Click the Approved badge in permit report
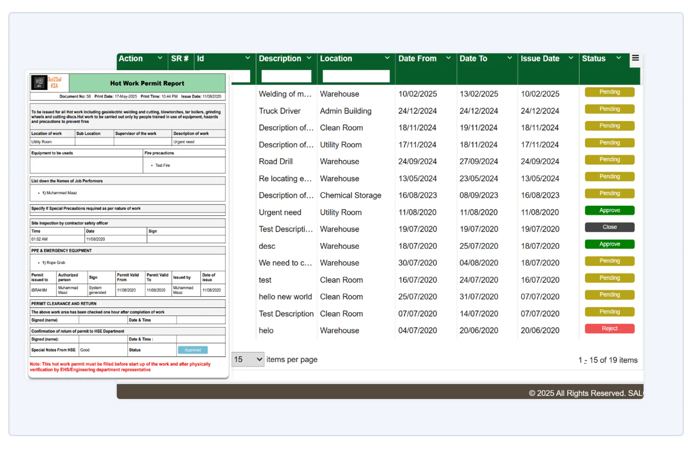Viewport: 694px width, 452px height. coord(193,350)
